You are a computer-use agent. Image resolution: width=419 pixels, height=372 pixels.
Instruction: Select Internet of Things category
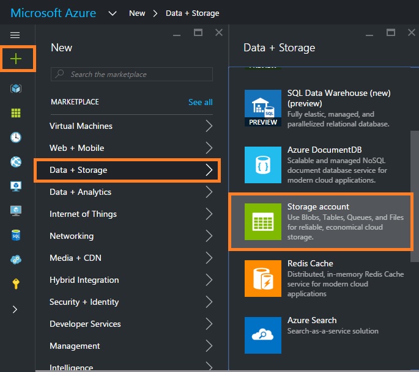83,214
